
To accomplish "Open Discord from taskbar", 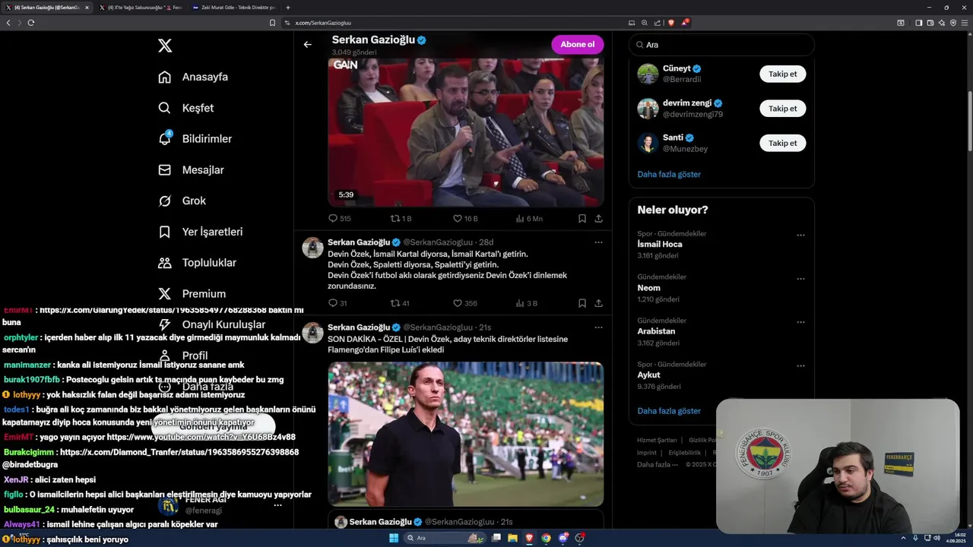I will 563,538.
